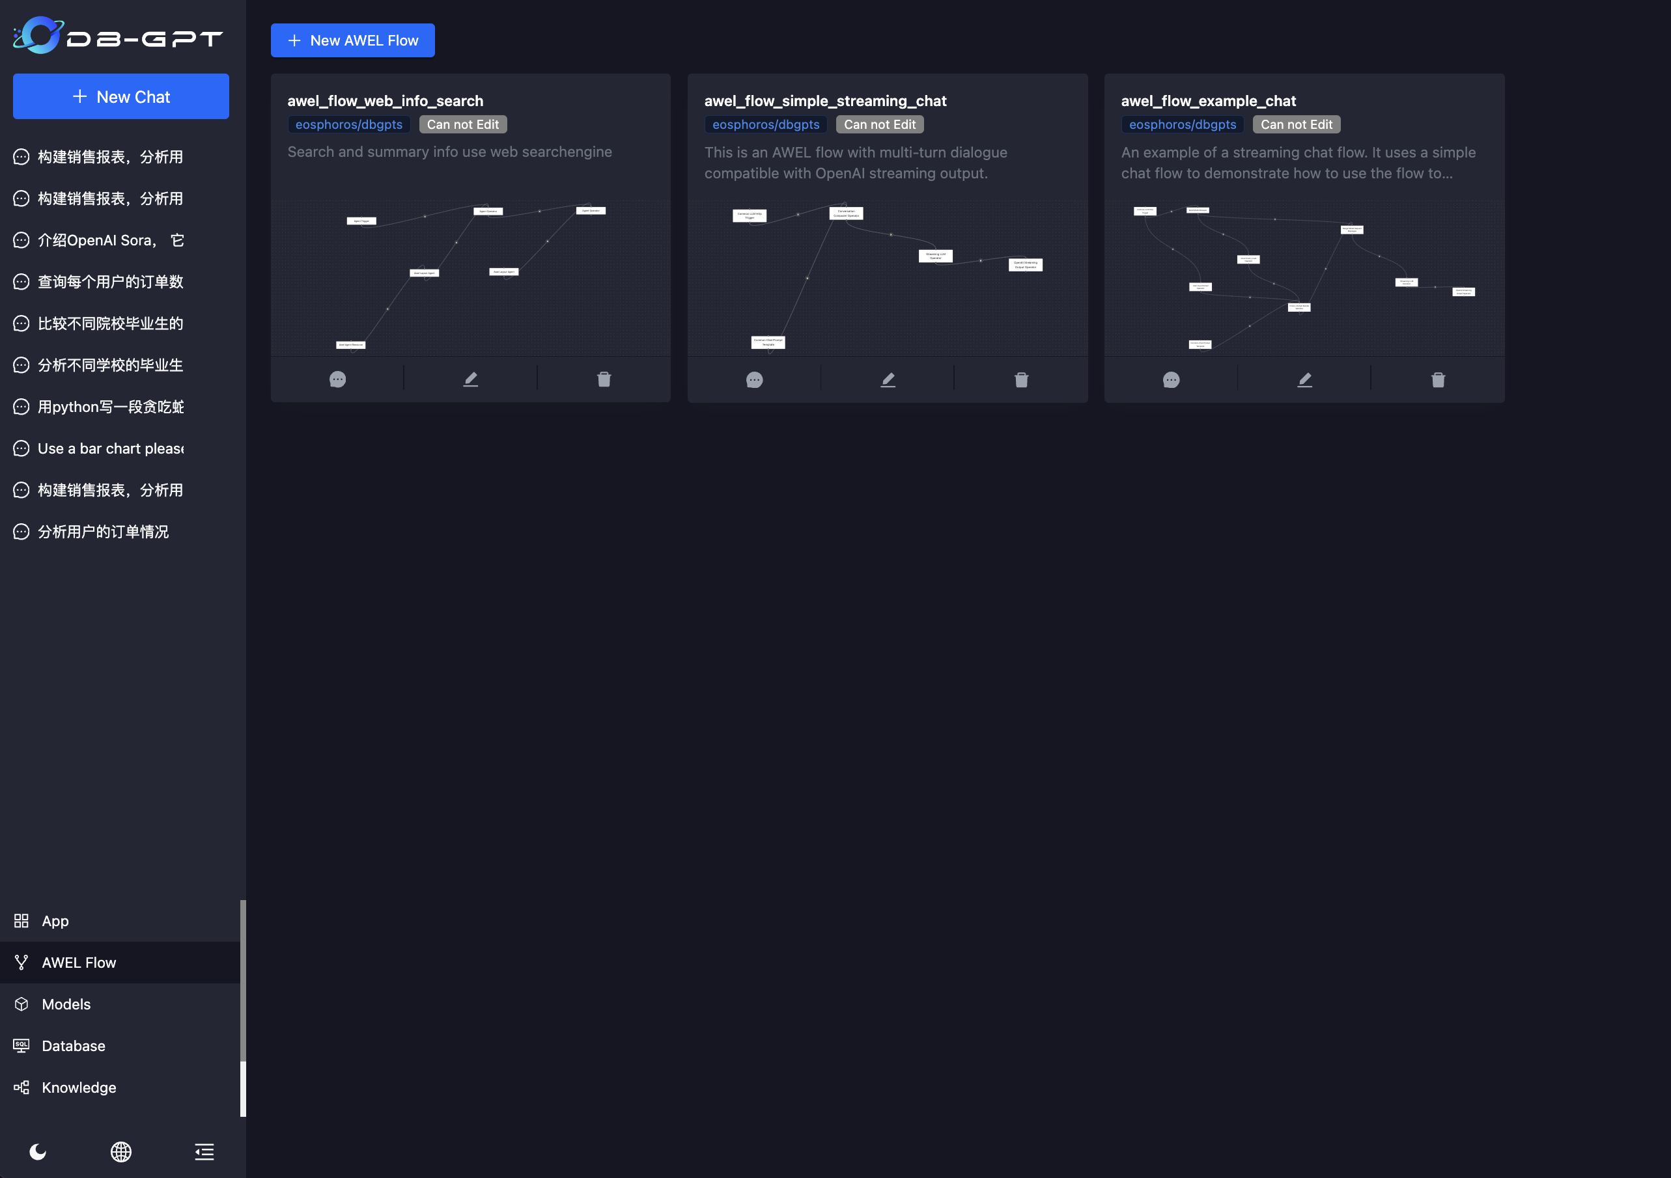This screenshot has height=1178, width=1671.
Task: Open chat for awel_flow_web_info_search
Action: (337, 379)
